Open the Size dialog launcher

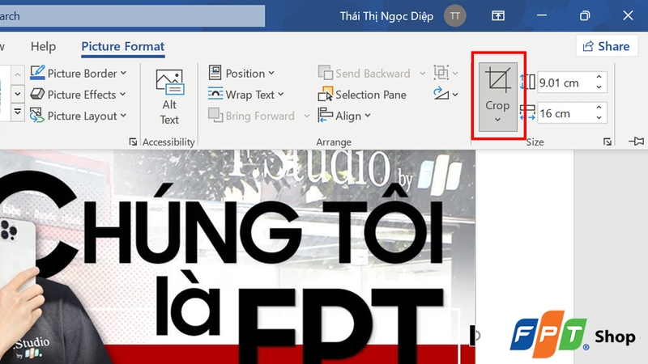607,142
